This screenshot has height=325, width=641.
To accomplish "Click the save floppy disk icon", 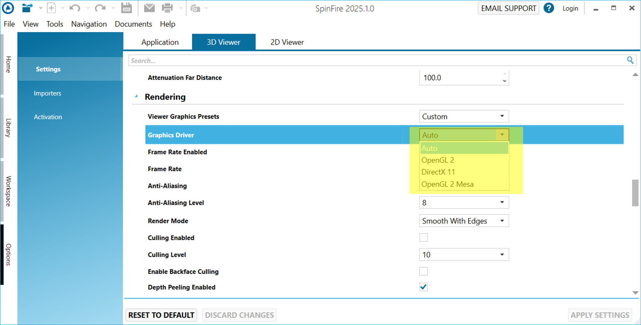I will pyautogui.click(x=126, y=8).
